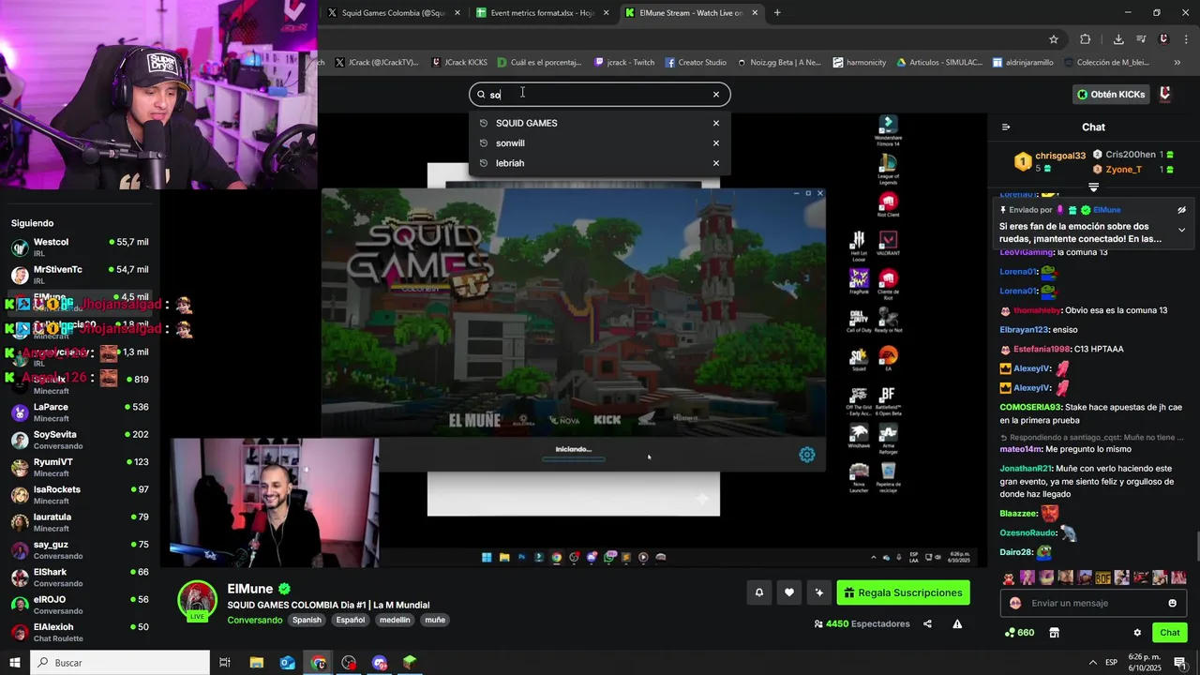Image resolution: width=1200 pixels, height=675 pixels.
Task: Open SoySevita in Siguiendo list
Action: [x=80, y=440]
